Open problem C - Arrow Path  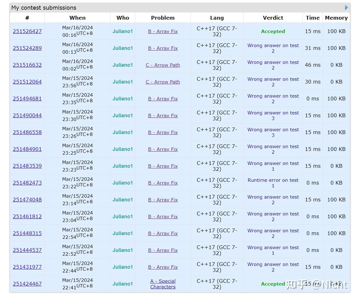pyautogui.click(x=163, y=65)
